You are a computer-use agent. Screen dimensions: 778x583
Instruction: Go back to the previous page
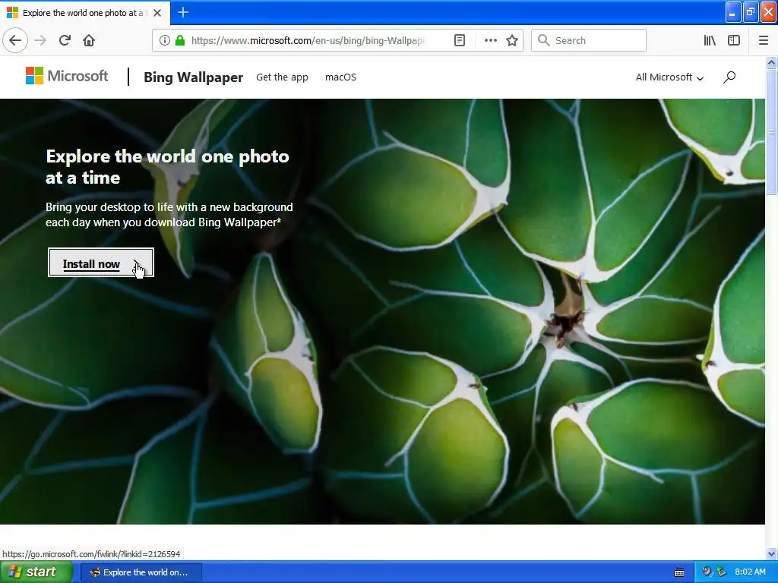pos(15,40)
